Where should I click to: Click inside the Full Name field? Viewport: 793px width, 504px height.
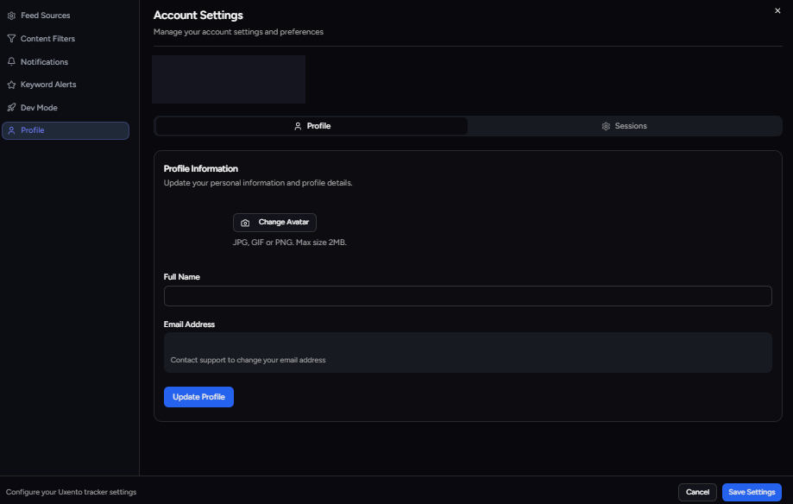coord(467,295)
